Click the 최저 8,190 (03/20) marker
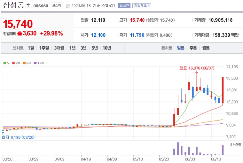The height and width of the screenshot is (163, 243). [18, 137]
